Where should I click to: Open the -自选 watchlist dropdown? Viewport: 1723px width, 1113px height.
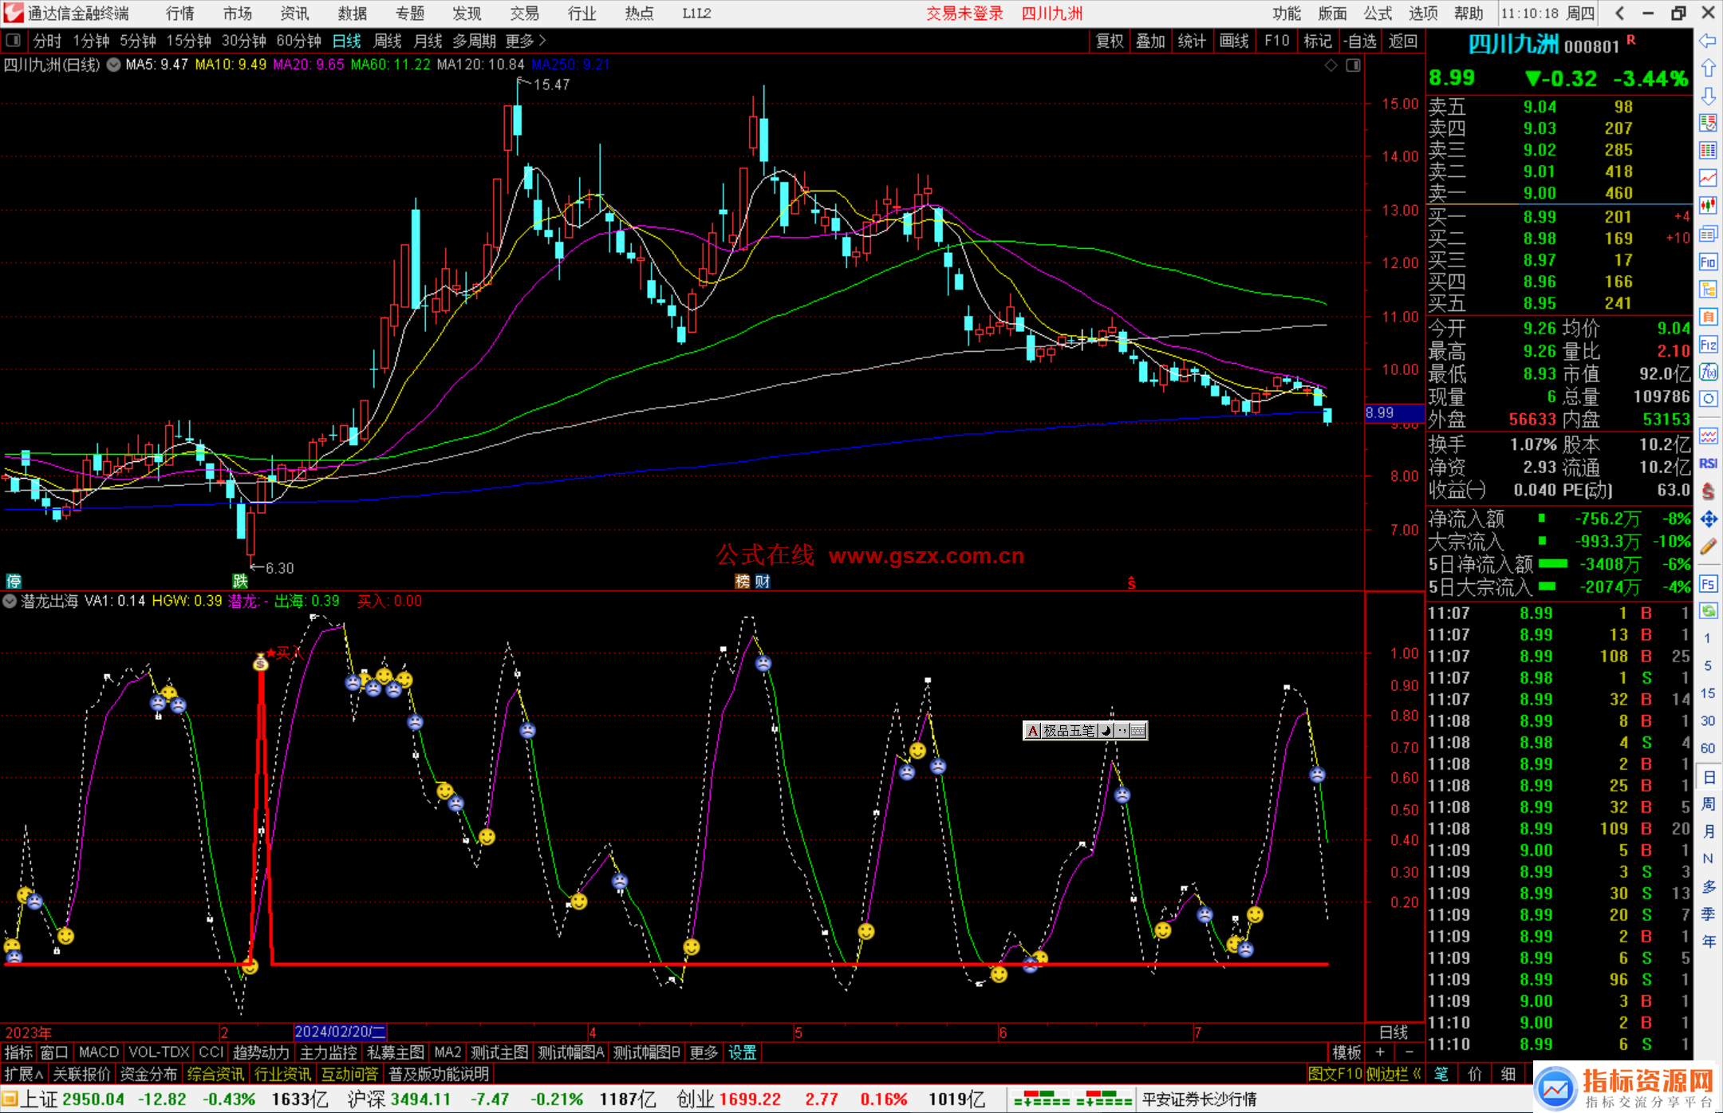click(x=1359, y=41)
